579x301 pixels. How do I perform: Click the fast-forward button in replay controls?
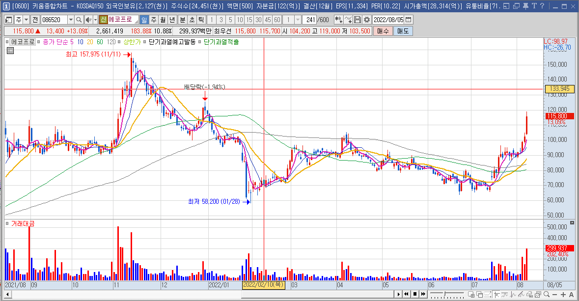click(423, 294)
